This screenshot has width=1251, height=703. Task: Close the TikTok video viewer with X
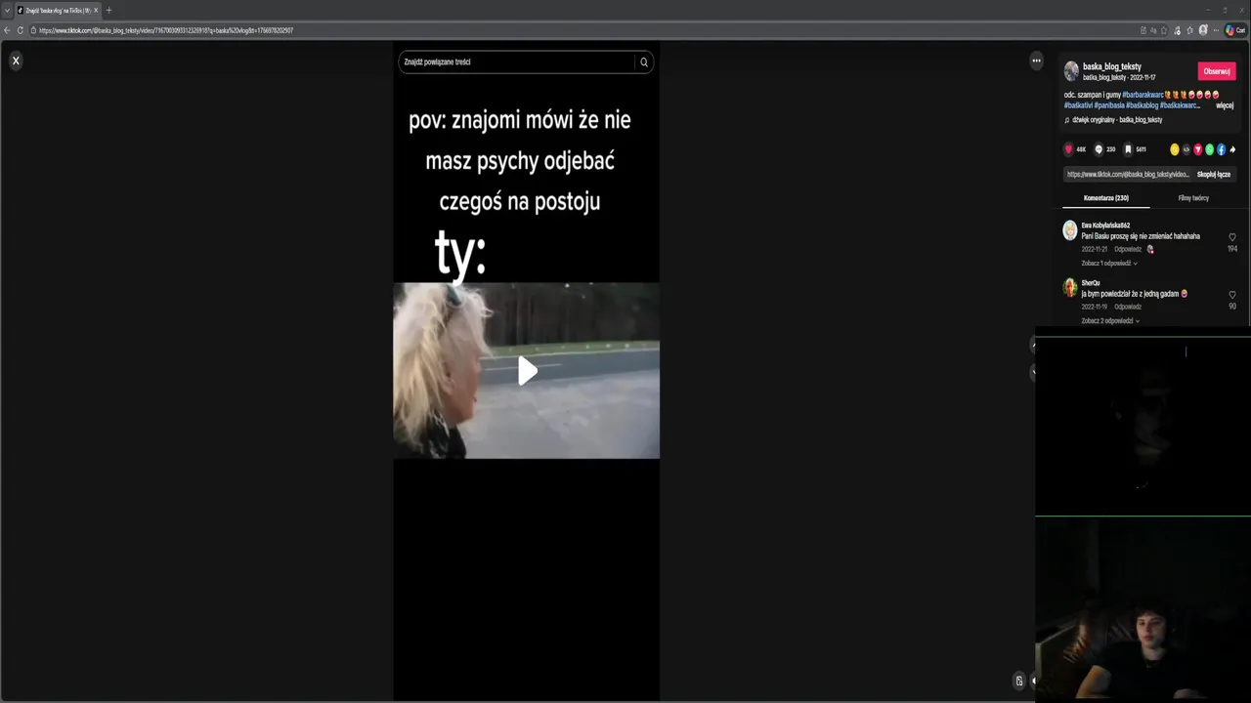16,61
